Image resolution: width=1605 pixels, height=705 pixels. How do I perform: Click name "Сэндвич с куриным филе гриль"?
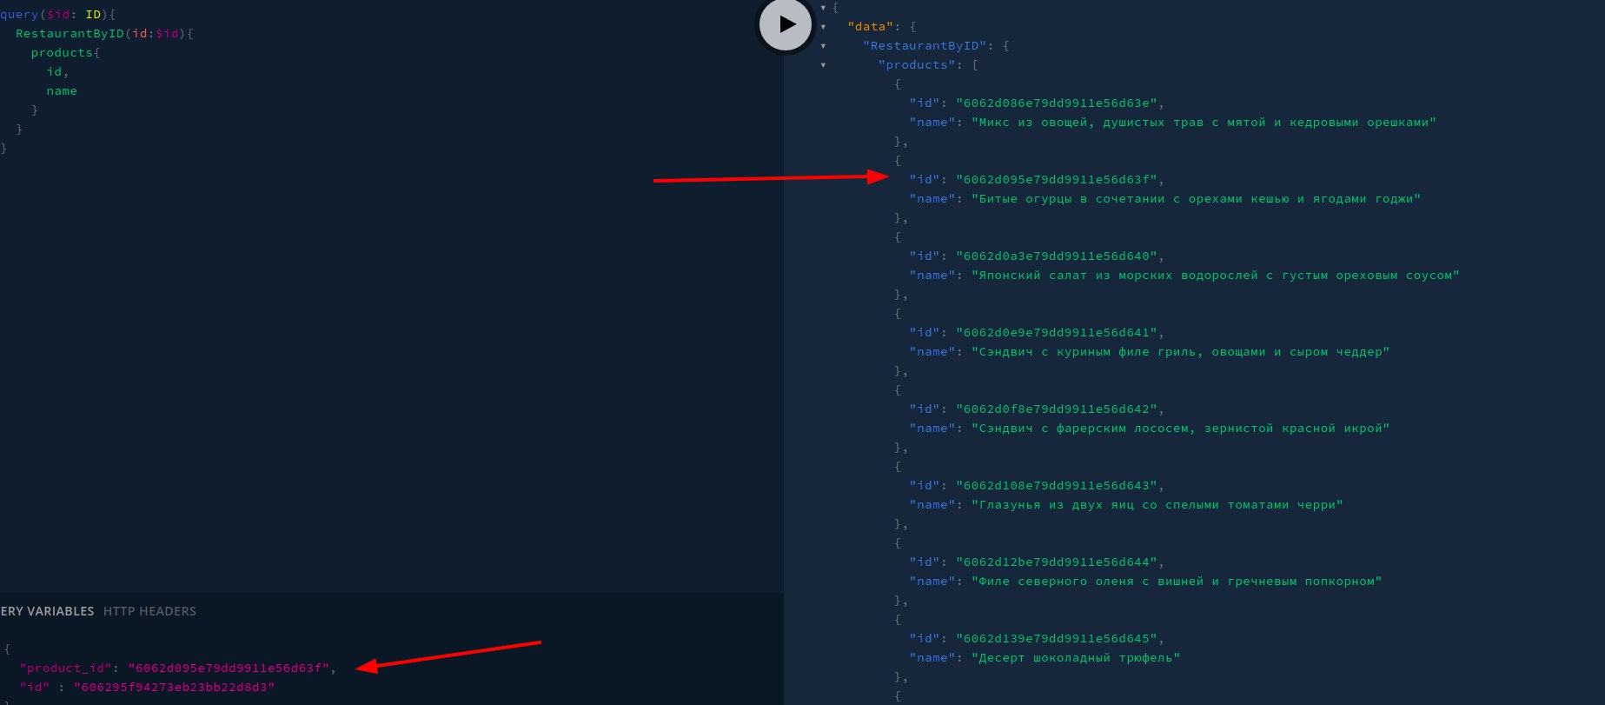pos(1181,352)
